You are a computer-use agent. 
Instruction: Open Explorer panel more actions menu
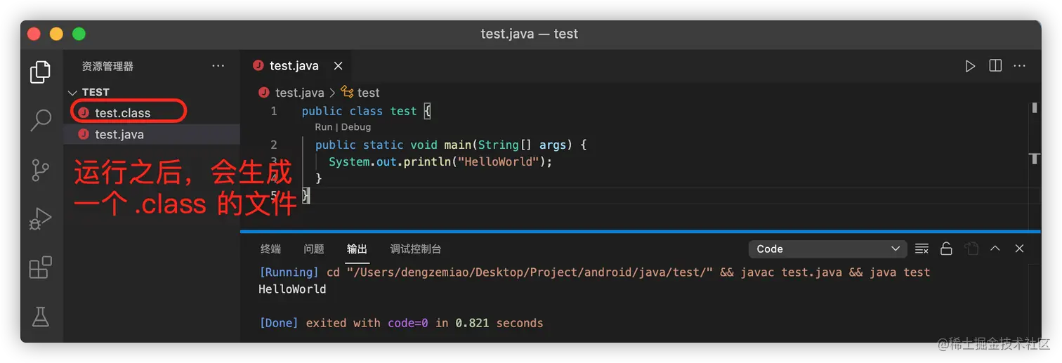218,66
